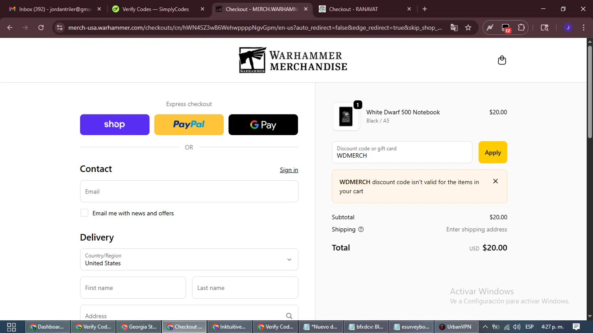Apply the discount code

click(493, 152)
